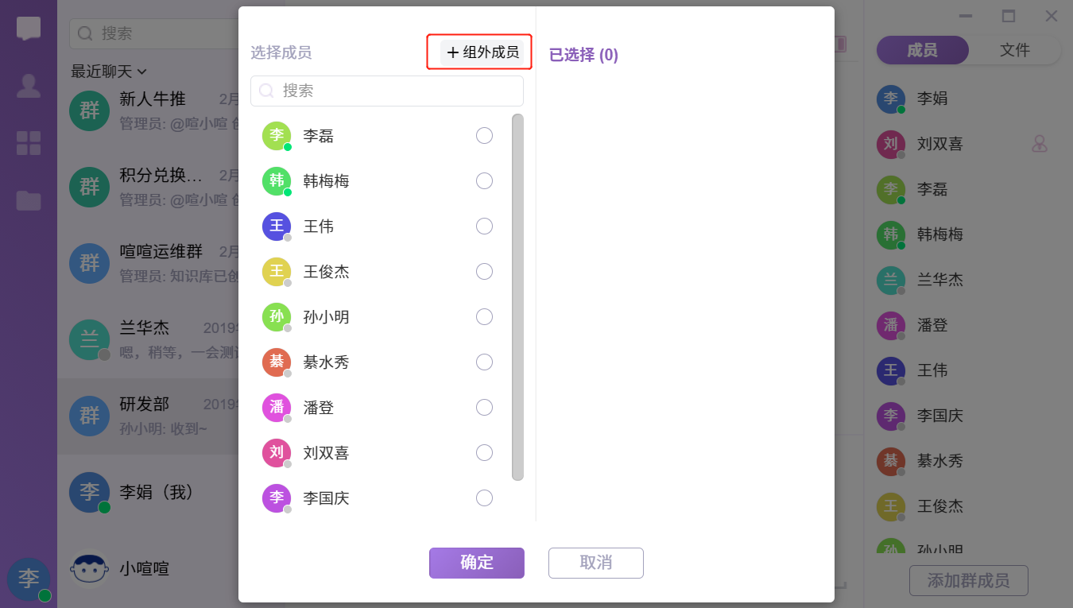Image resolution: width=1073 pixels, height=608 pixels.
Task: Click the 小喧喧 robot avatar
Action: coord(90,569)
